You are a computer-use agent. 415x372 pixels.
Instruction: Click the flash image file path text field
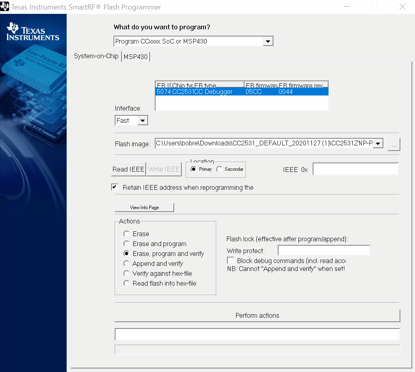264,143
